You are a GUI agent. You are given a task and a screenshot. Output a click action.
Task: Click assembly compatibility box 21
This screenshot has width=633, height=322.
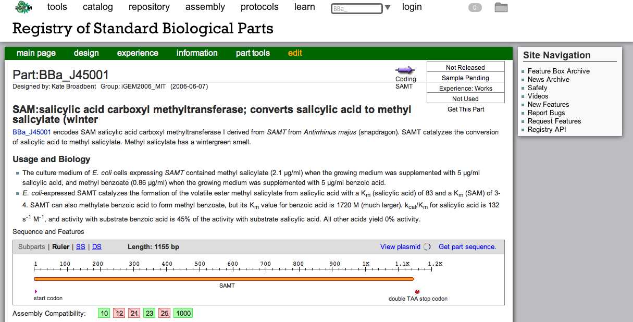pos(134,313)
